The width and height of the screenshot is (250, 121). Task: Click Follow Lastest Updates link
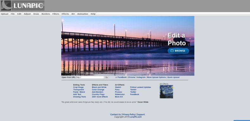coord(141,87)
